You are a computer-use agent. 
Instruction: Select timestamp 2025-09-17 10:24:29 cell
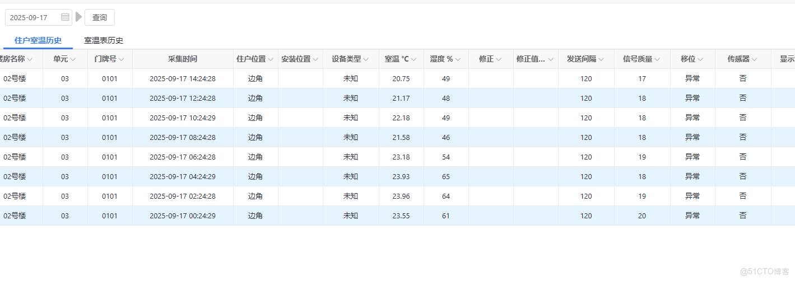(x=183, y=118)
